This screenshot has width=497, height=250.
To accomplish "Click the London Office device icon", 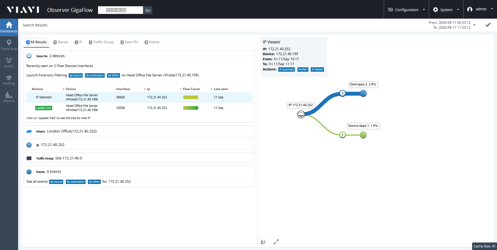I will point(29,131).
